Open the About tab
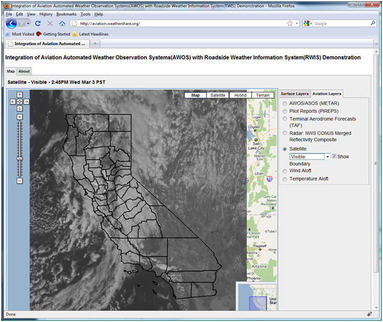The height and width of the screenshot is (322, 383). (x=24, y=71)
